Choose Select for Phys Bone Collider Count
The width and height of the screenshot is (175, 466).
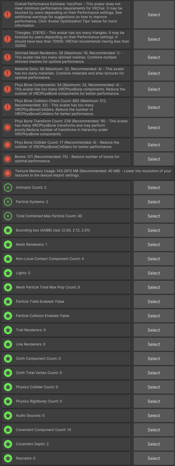154,145
